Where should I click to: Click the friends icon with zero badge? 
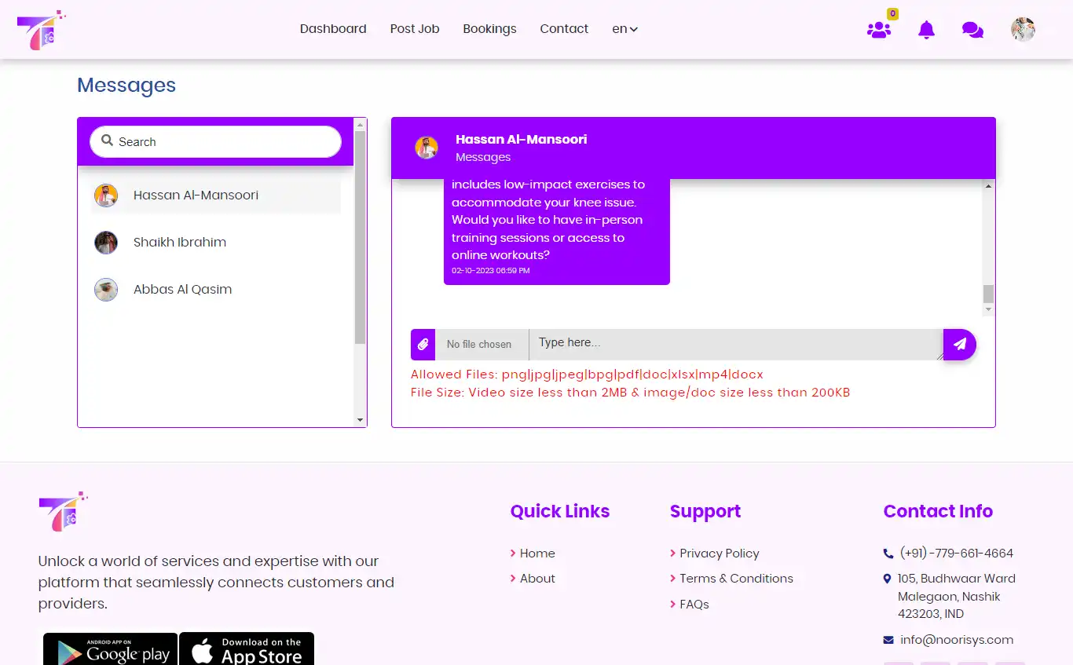pos(879,31)
